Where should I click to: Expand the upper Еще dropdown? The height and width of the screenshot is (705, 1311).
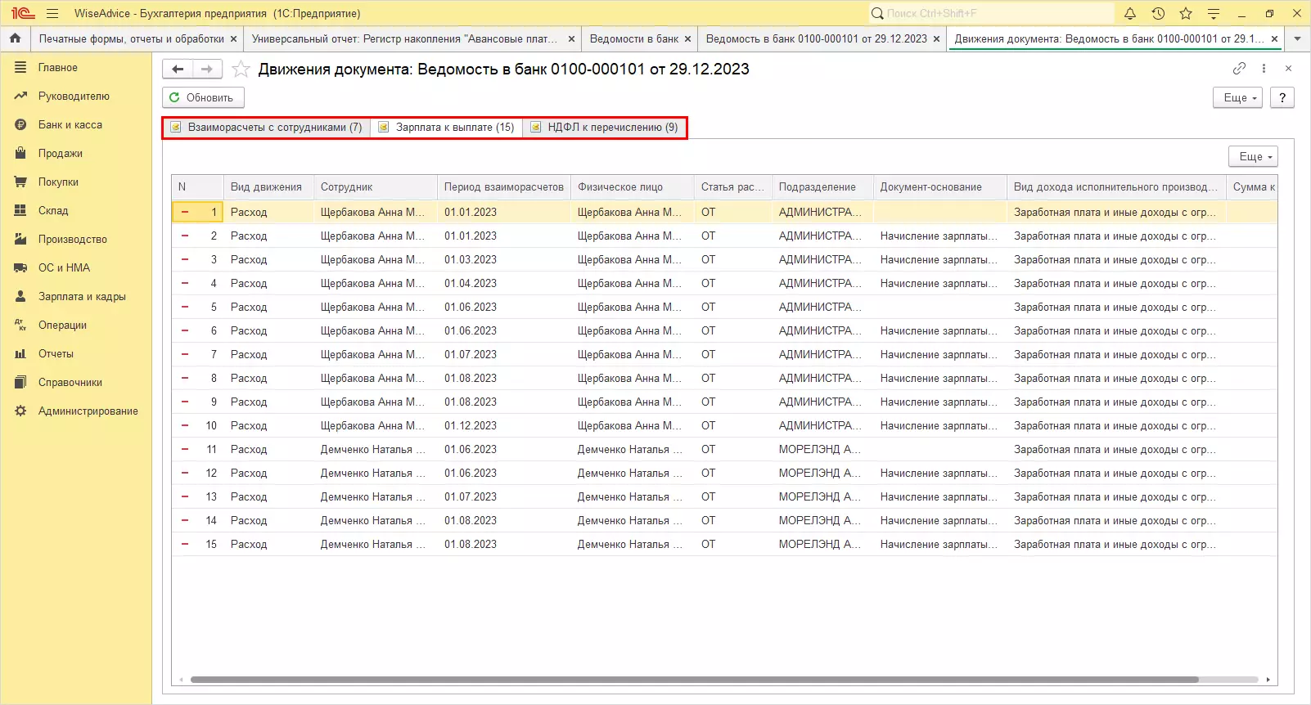(1237, 97)
